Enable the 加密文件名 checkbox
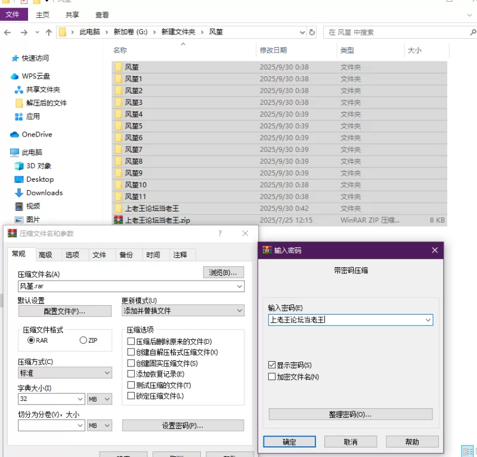 [272, 377]
